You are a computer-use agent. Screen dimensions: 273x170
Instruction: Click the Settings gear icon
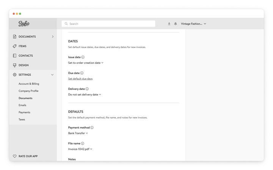tap(15, 74)
